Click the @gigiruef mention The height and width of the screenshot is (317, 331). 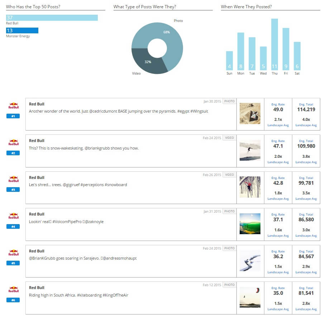click(71, 185)
